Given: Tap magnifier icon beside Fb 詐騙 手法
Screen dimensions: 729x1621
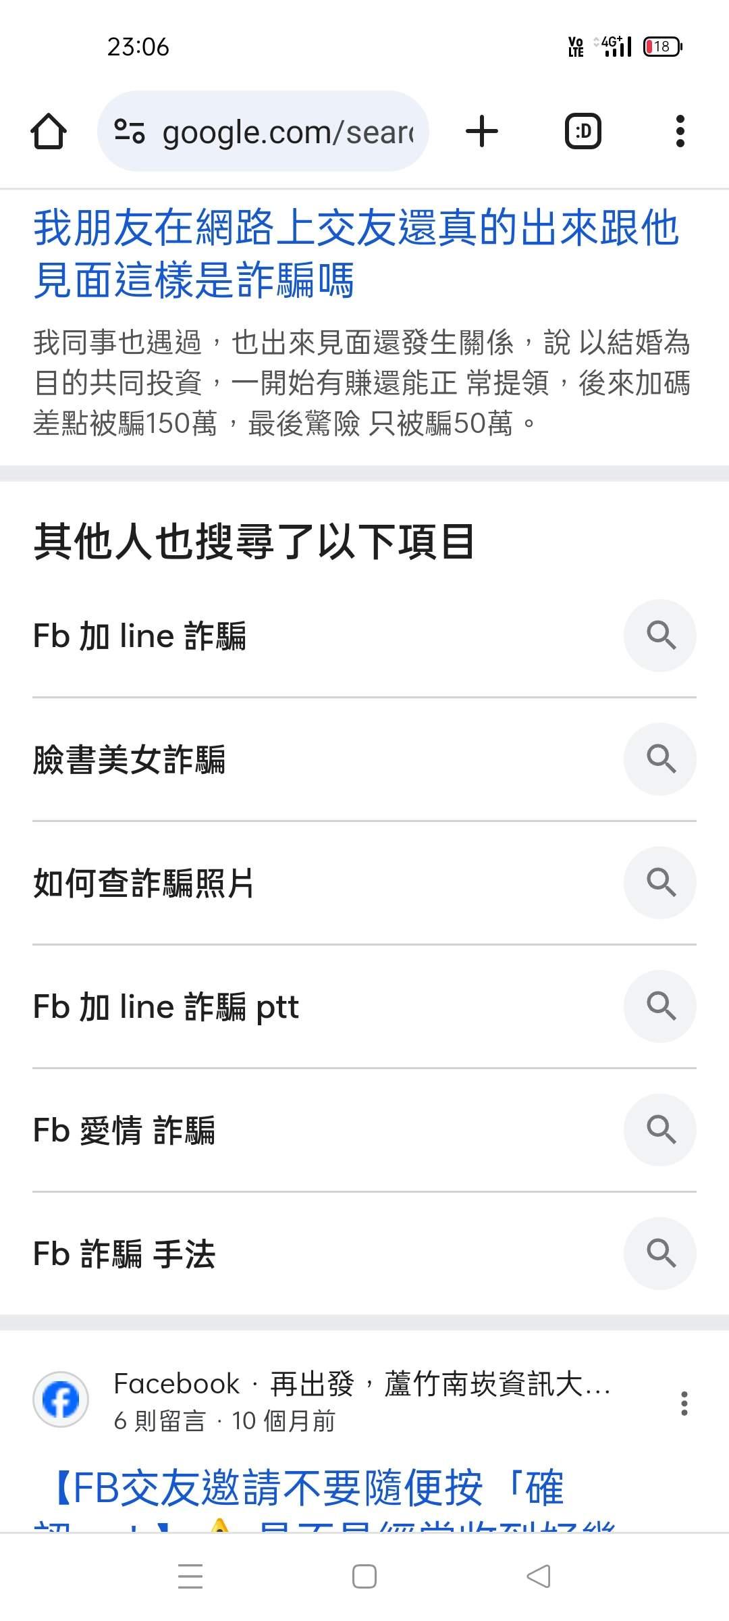Looking at the screenshot, I should pyautogui.click(x=659, y=1254).
